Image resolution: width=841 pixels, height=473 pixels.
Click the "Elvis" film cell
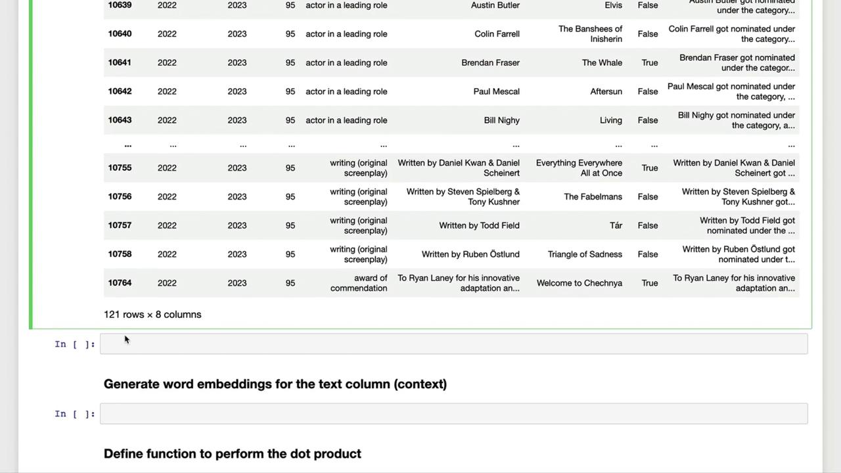613,5
